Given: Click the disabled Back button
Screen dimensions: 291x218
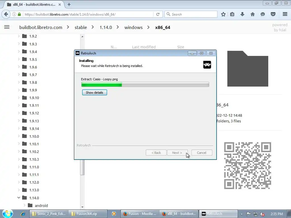Looking at the screenshot, I should (x=156, y=153).
